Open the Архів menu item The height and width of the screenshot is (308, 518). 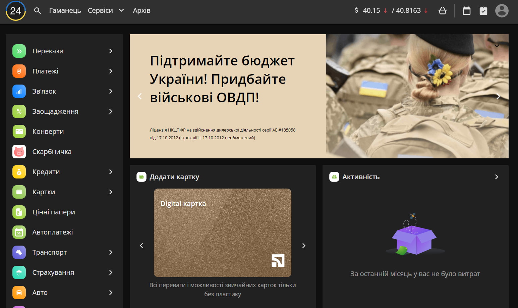coord(141,11)
